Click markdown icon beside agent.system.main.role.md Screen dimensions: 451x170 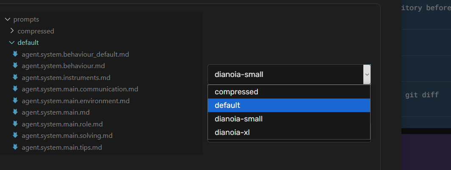[15, 124]
